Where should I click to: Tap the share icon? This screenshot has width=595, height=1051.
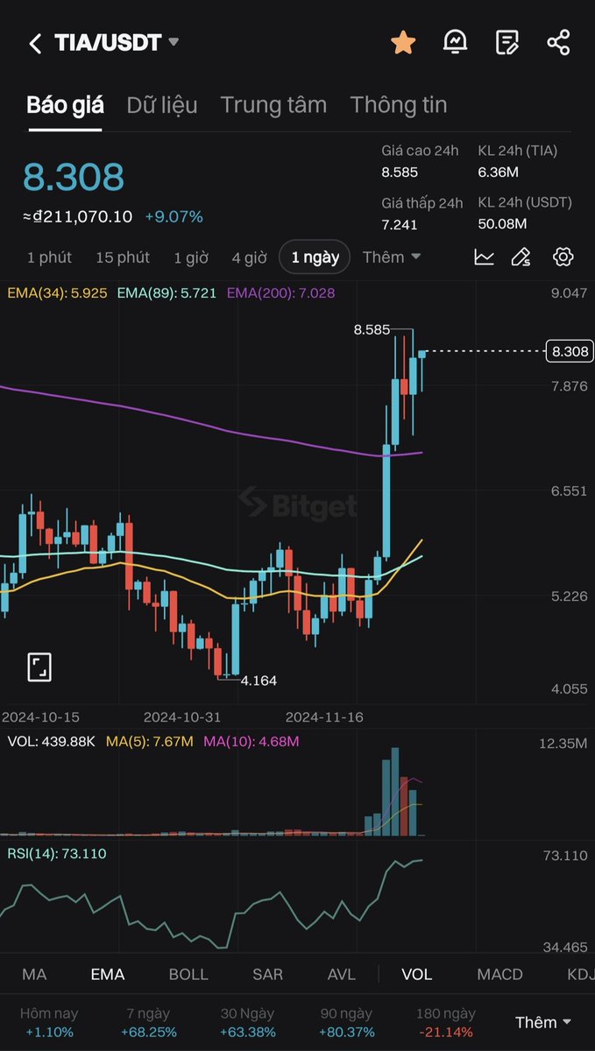(x=558, y=42)
